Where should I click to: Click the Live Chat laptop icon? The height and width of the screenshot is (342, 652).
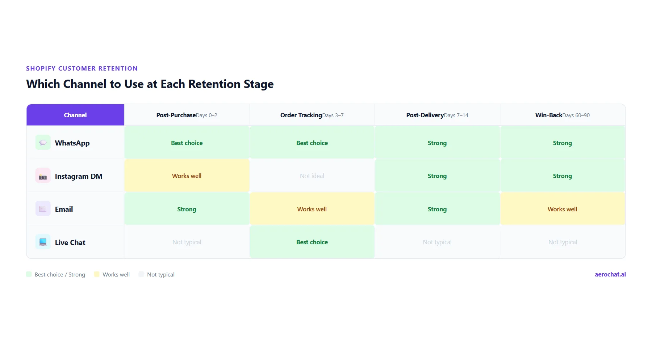tap(43, 242)
